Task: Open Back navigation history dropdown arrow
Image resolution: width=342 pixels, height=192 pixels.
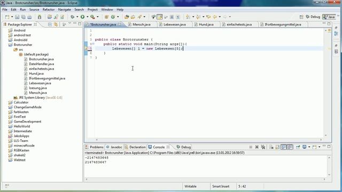Action: click(x=220, y=17)
